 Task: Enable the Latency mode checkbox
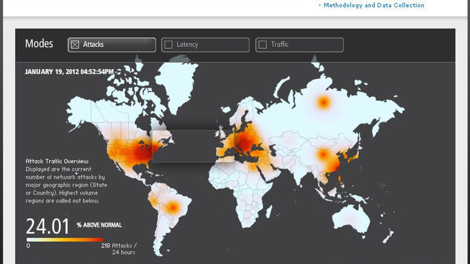[x=168, y=45]
